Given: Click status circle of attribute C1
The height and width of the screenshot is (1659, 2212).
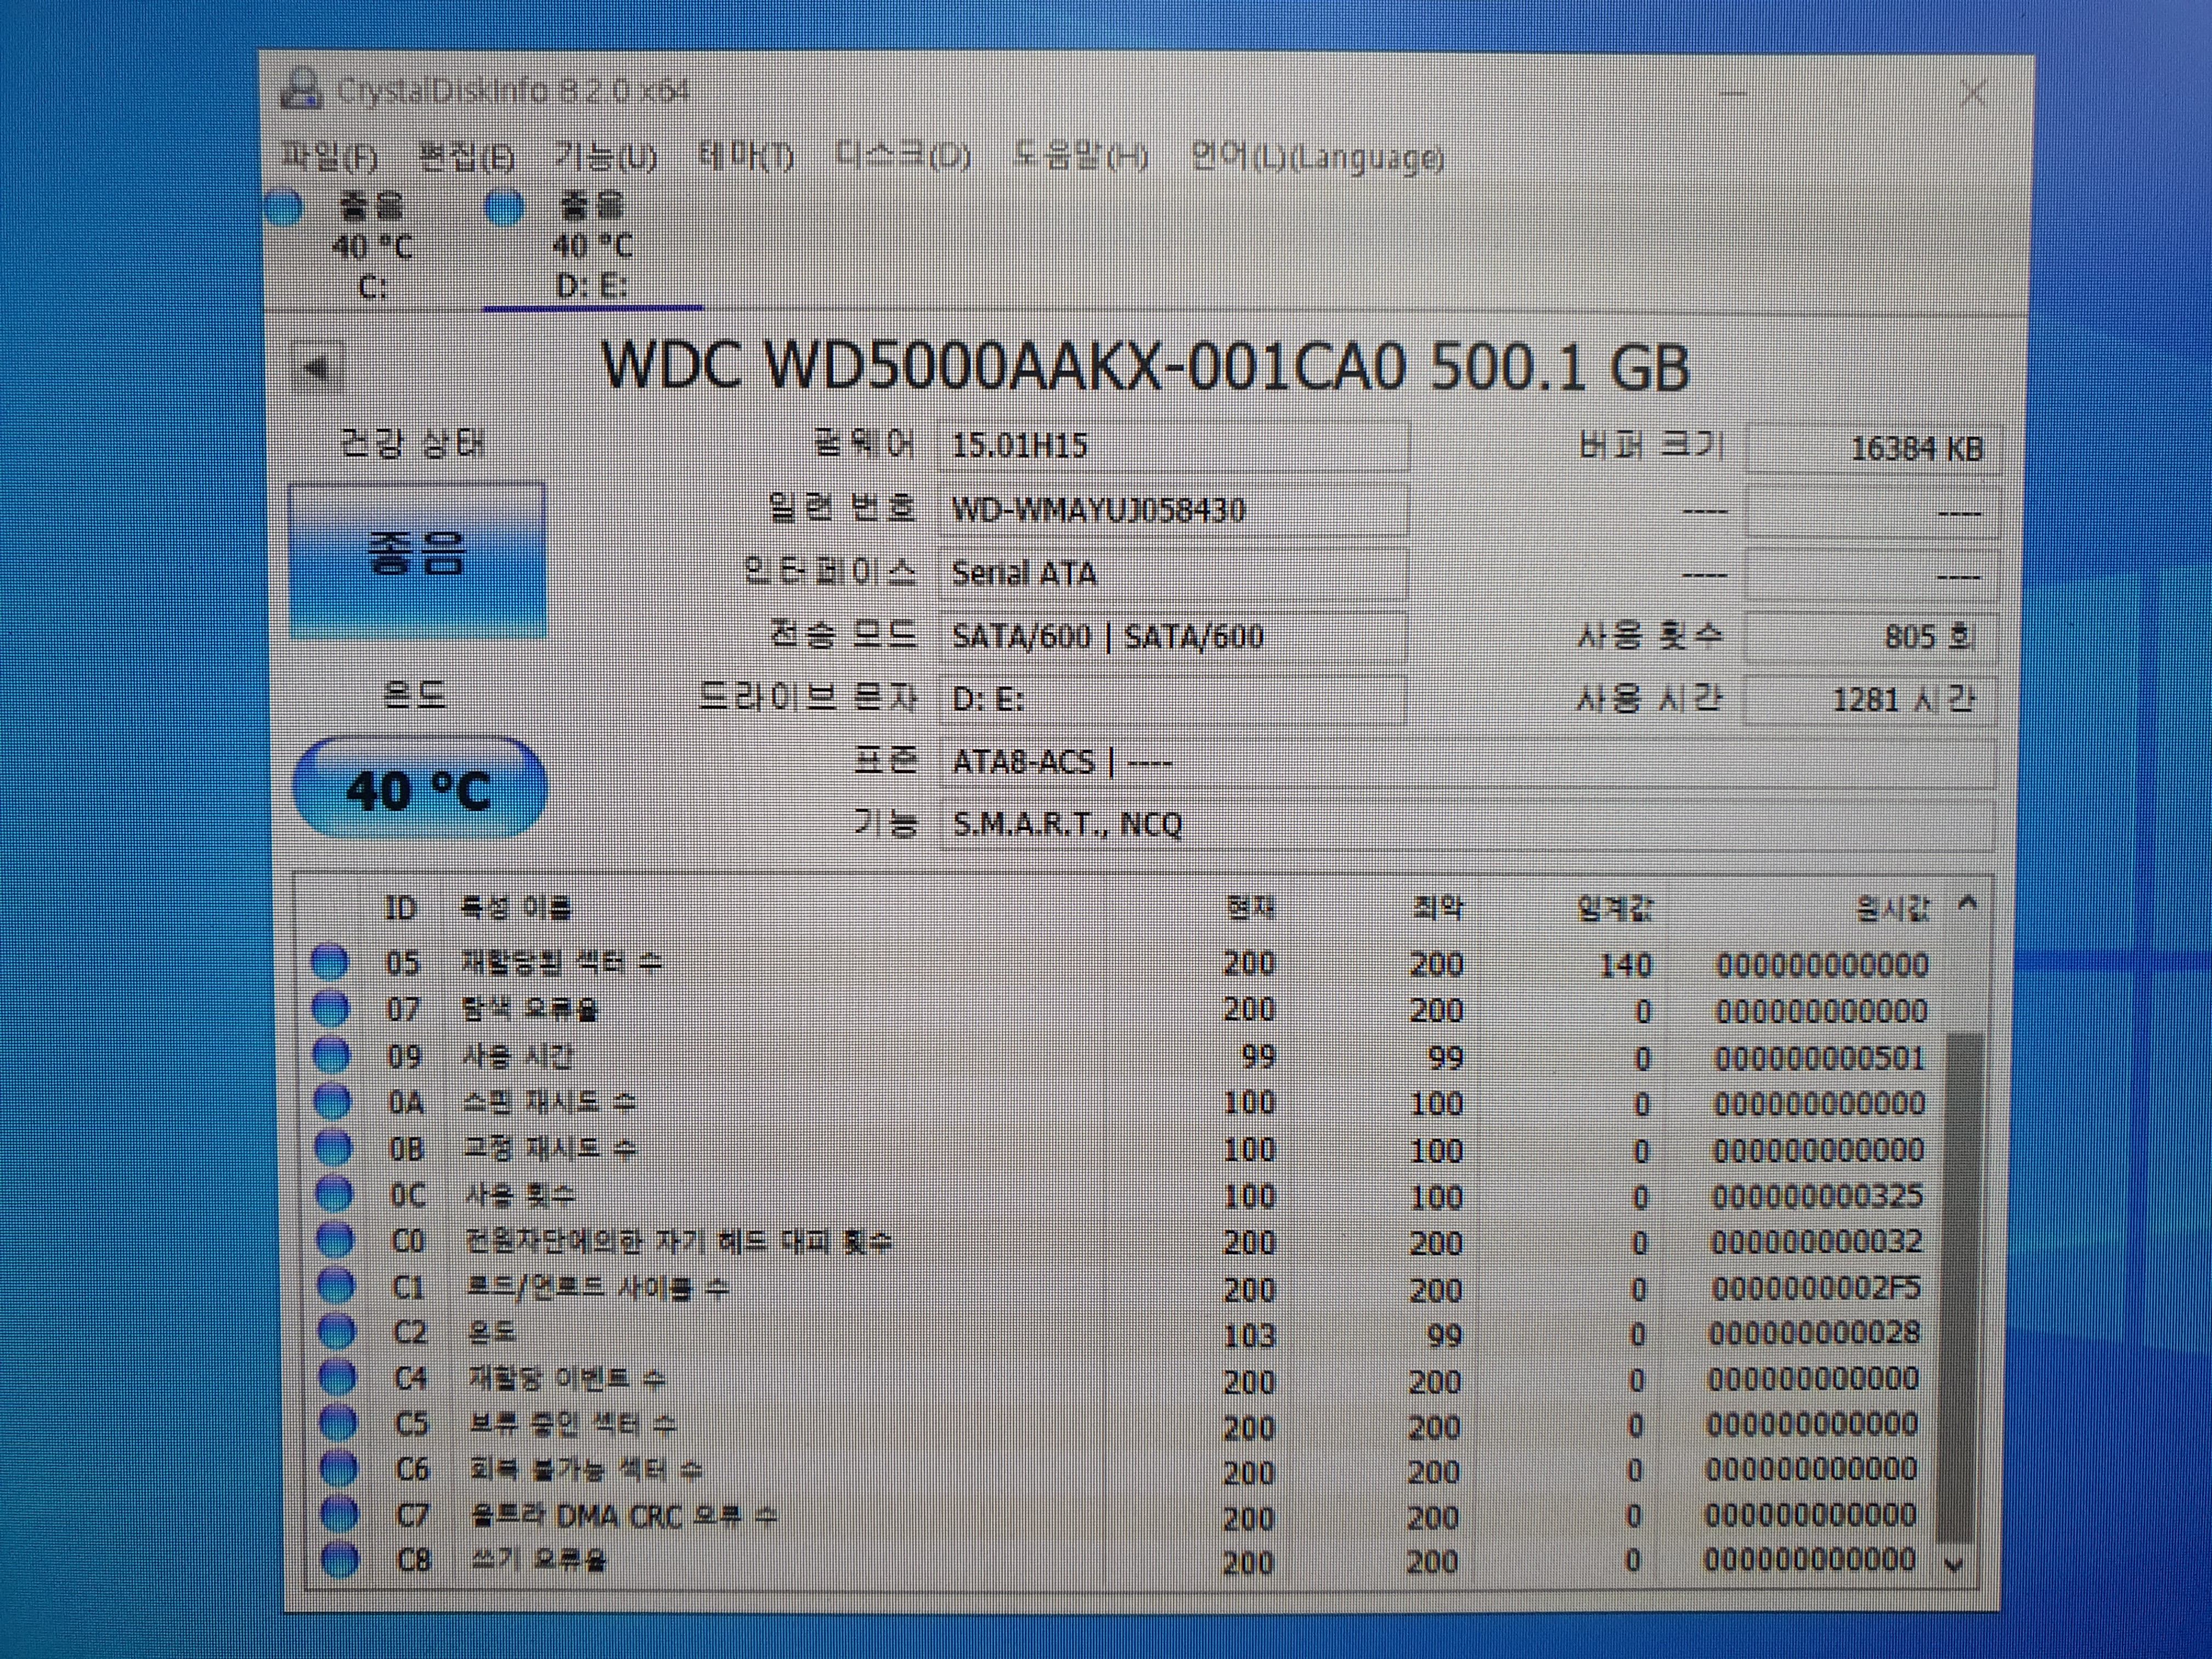Looking at the screenshot, I should click(x=337, y=1286).
